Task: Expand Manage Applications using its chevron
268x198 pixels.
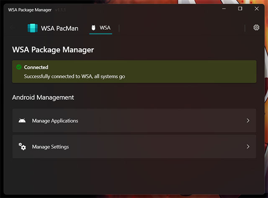Action: (x=248, y=121)
